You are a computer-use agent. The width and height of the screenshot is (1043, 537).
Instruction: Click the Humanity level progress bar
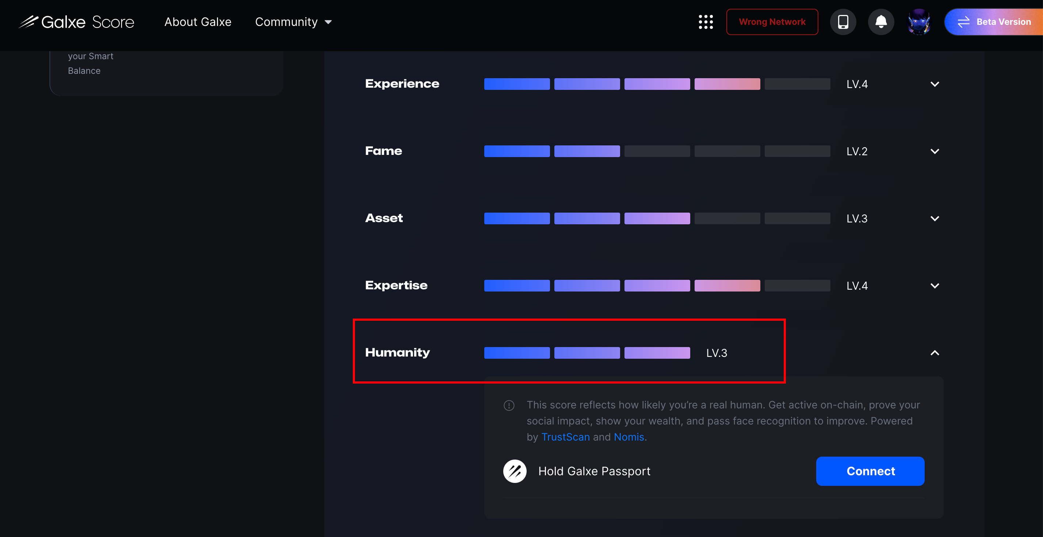[x=587, y=353]
